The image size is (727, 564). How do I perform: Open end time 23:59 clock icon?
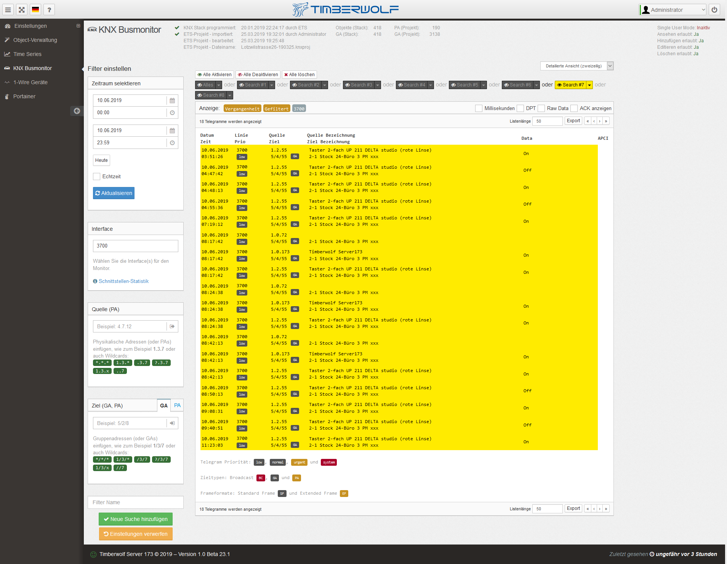point(172,143)
